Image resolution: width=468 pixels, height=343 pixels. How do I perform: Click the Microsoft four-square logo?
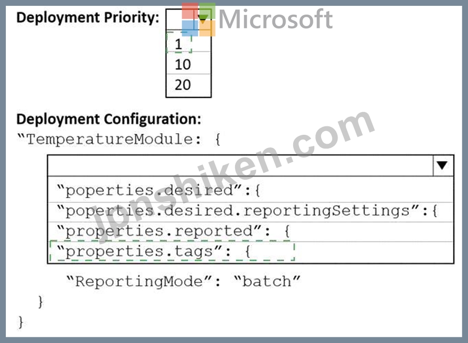coord(198,20)
